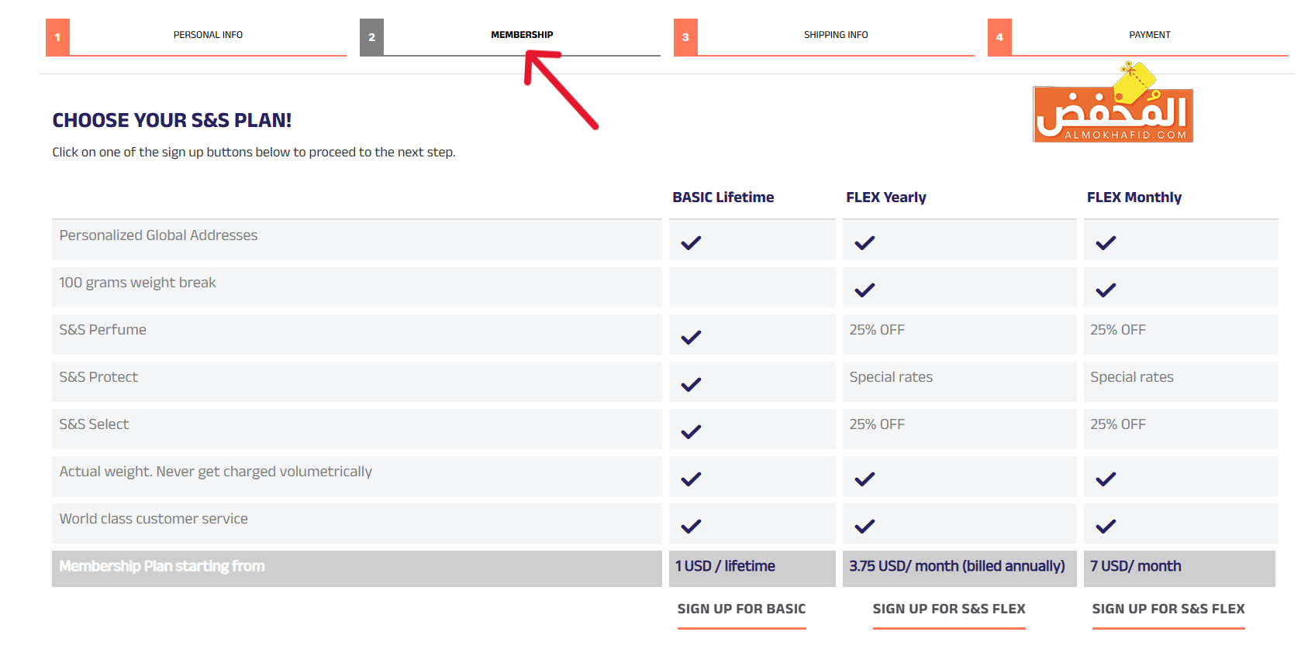Open the Personal Info step tab
Image resolution: width=1308 pixels, height=649 pixels.
[x=208, y=35]
